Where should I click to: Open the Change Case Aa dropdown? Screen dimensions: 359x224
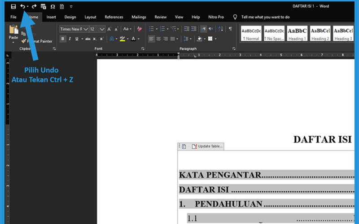tap(127, 29)
